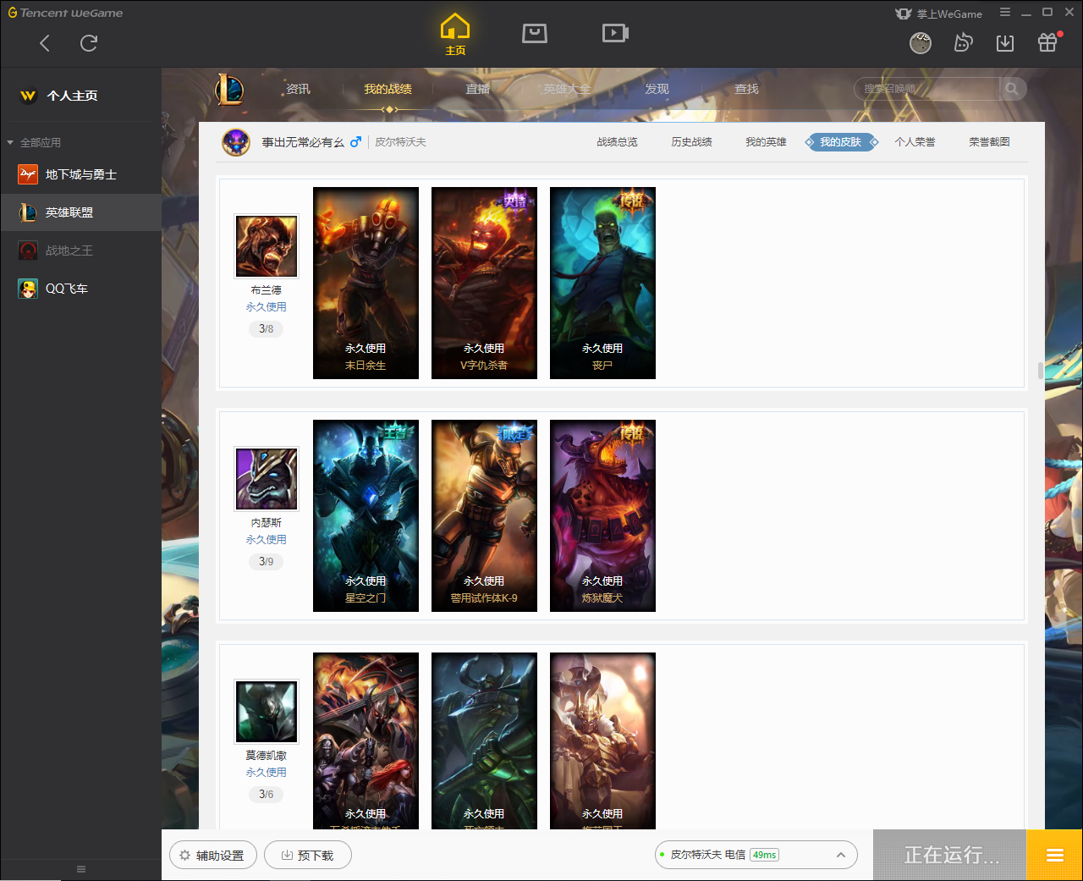Screen dimensions: 1083x881
Task: Switch to the 荣誉截图 sub-tab
Action: pos(990,142)
